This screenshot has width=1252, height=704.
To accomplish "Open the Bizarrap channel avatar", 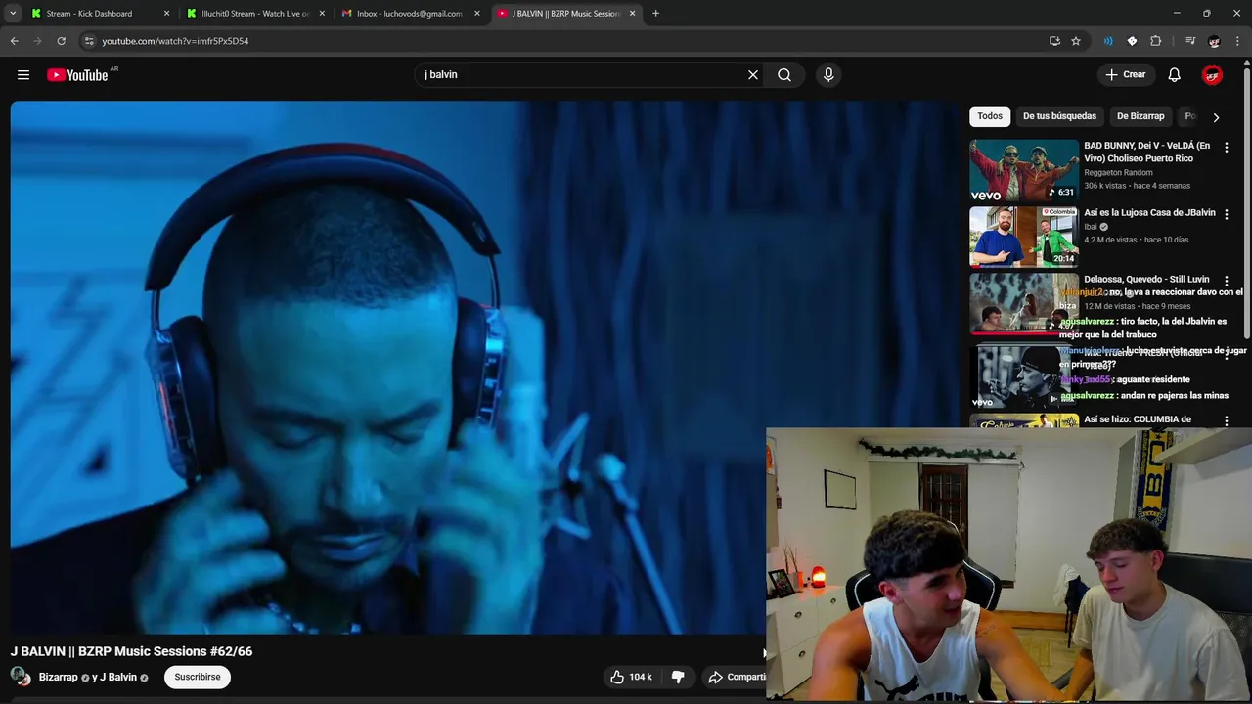I will (20, 677).
